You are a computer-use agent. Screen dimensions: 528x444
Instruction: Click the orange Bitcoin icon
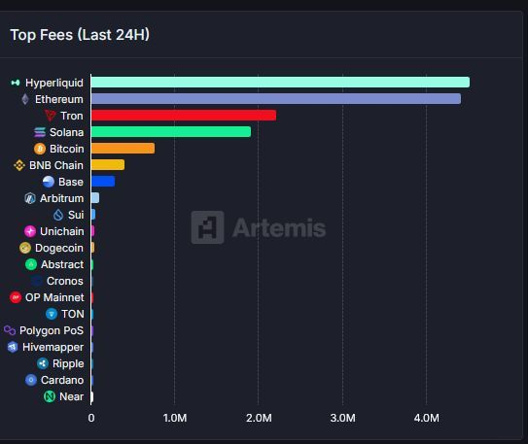pos(40,149)
